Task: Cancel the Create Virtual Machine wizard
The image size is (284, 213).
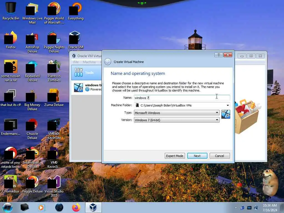Action: [x=220, y=156]
